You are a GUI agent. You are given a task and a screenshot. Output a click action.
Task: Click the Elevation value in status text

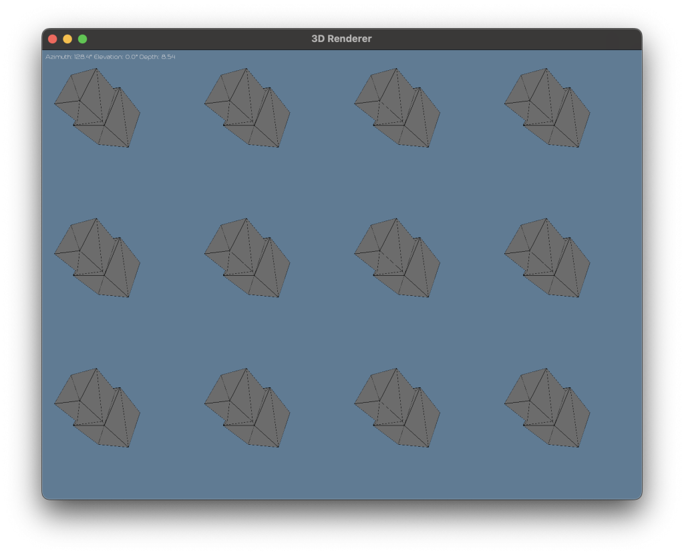pos(131,57)
